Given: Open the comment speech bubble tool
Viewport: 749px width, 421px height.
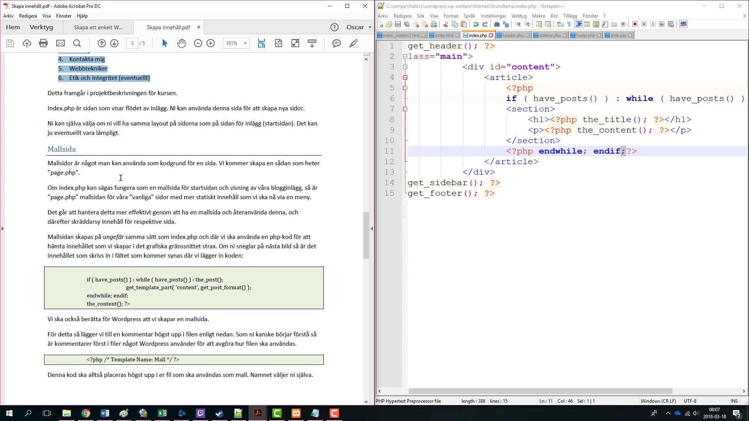Looking at the screenshot, I should click(x=336, y=43).
